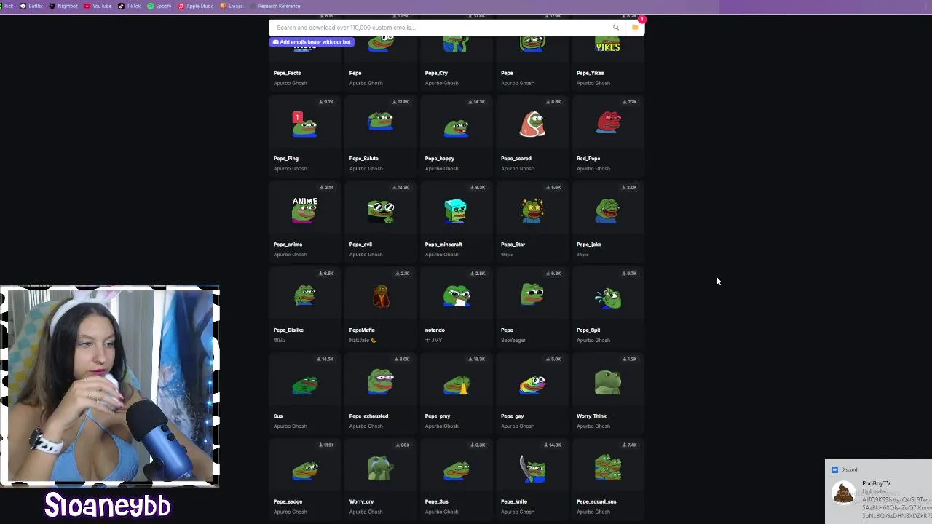This screenshot has width=932, height=524.
Task: Click the streamer webcam overlay
Action: 109,386
